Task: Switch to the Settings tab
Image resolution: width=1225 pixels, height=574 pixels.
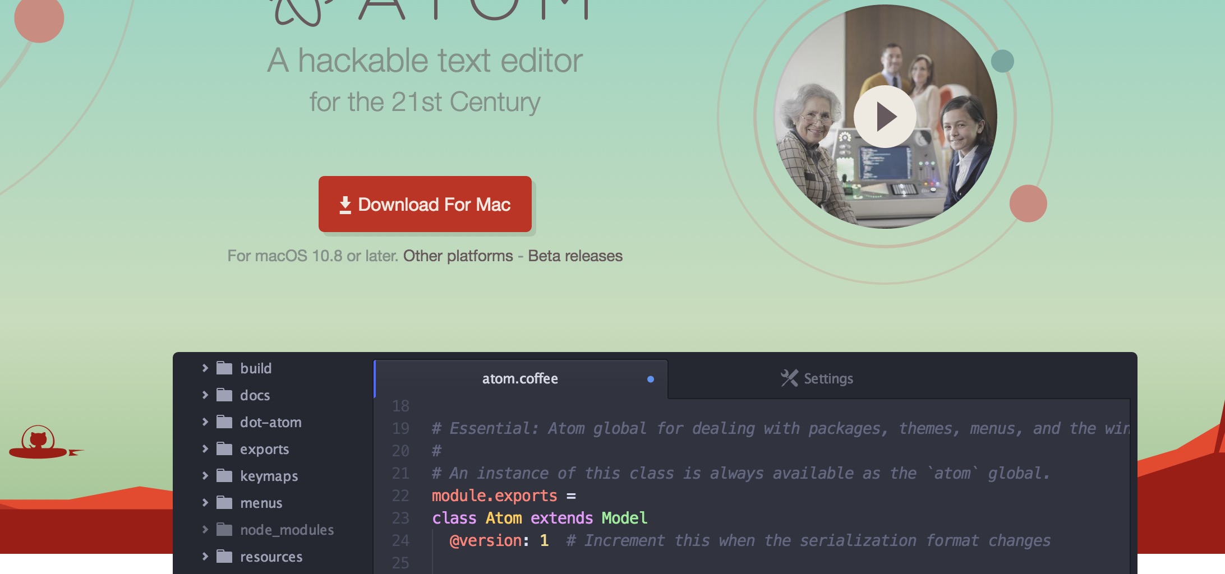Action: (x=817, y=379)
